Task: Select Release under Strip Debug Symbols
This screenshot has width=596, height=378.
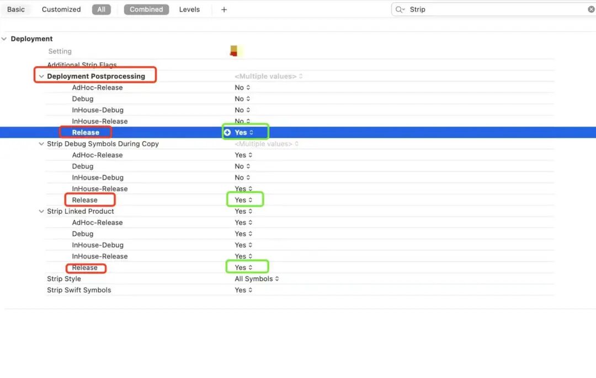Action: point(85,200)
